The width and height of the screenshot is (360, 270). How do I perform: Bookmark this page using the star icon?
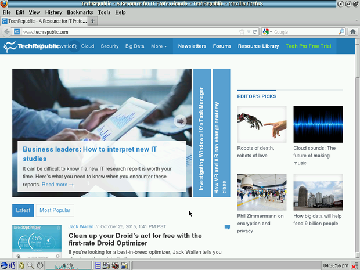pyautogui.click(x=240, y=32)
